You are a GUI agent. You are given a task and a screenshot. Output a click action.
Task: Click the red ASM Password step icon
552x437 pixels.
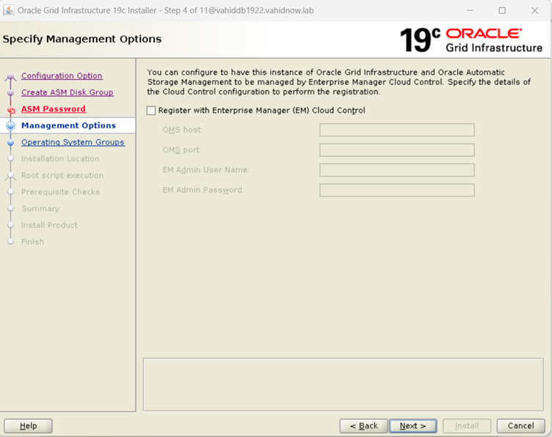point(10,110)
